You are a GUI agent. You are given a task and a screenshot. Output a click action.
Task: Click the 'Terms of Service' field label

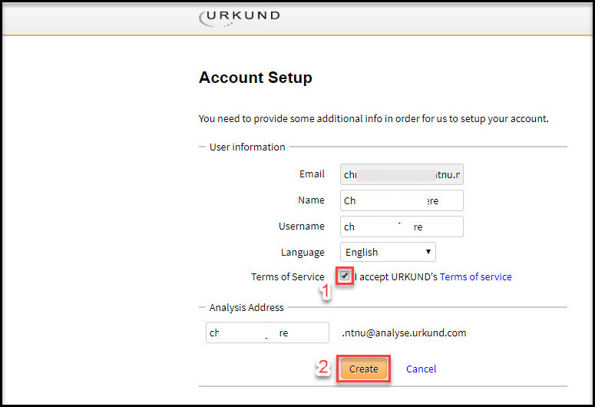point(288,276)
